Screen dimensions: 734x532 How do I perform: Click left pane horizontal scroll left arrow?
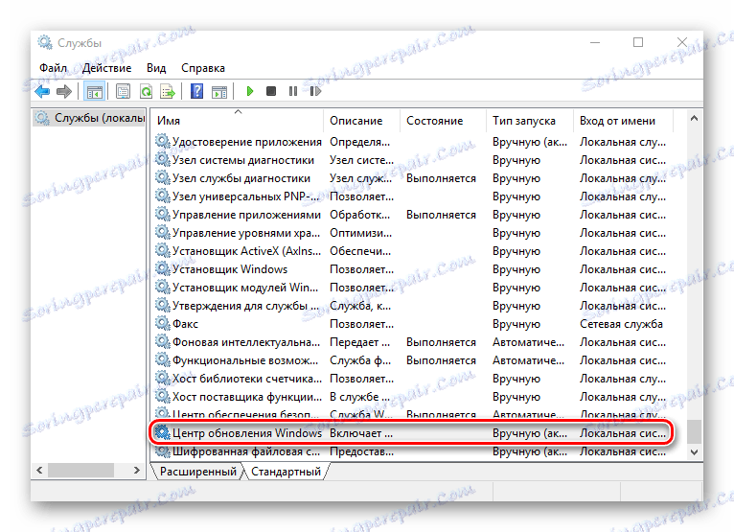(39, 470)
